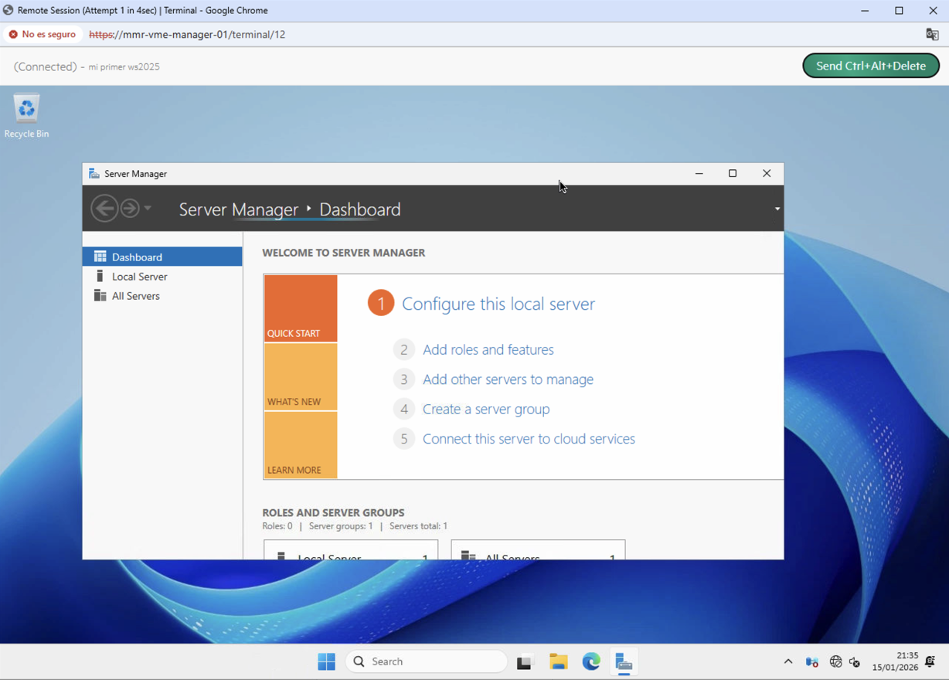Open the Dashboard from the Server Manager sidebar

(x=137, y=257)
